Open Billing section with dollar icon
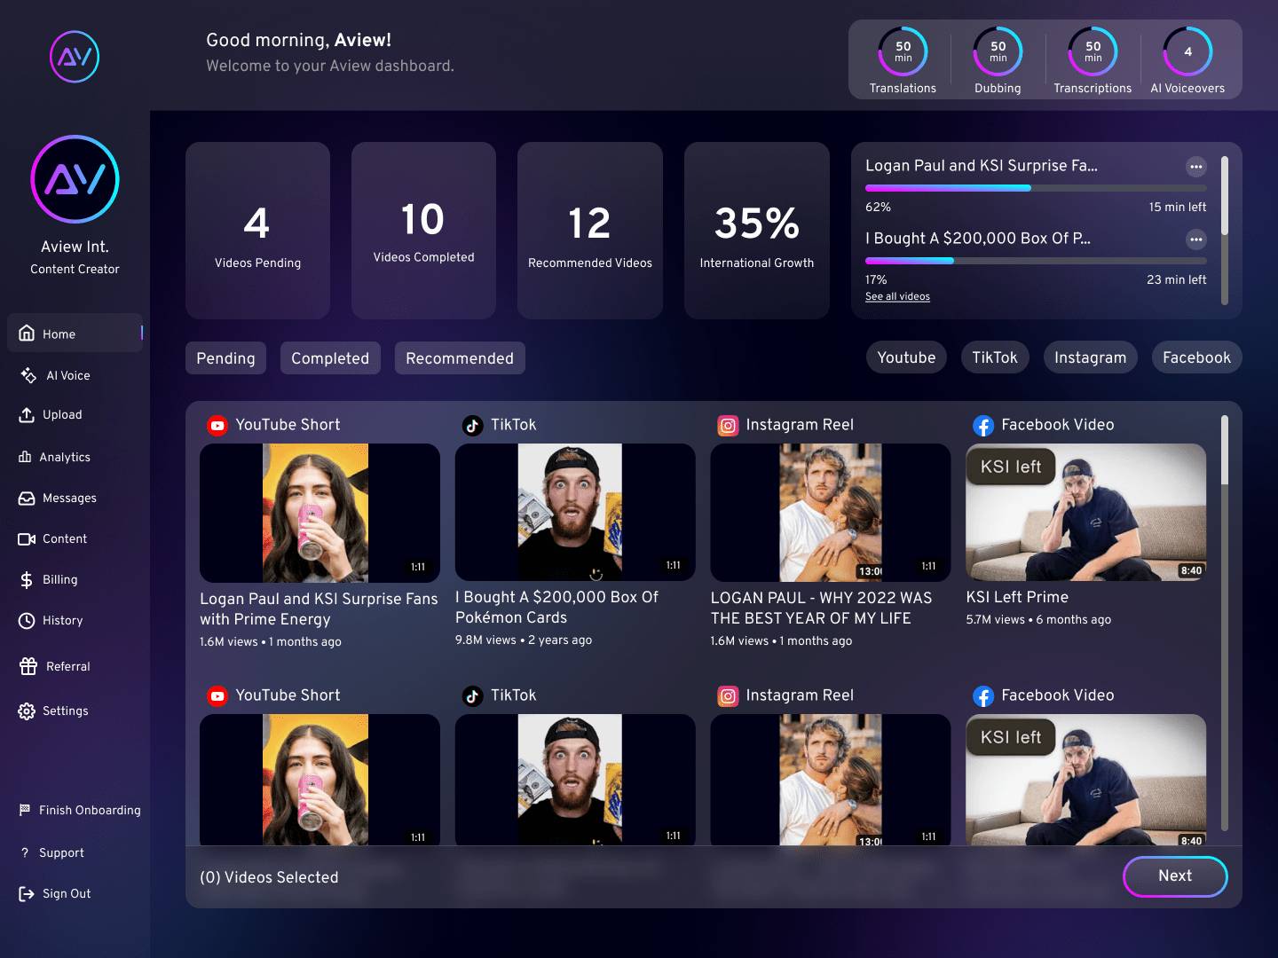Image resolution: width=1278 pixels, height=958 pixels. (27, 579)
